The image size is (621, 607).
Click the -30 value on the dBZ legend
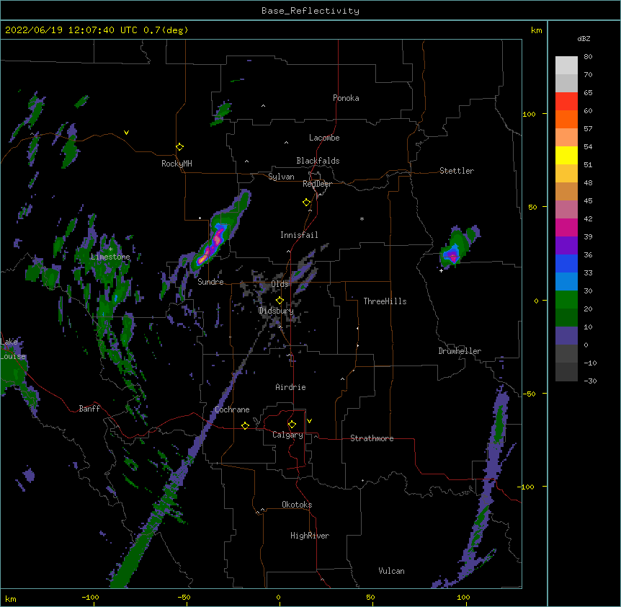(x=590, y=381)
